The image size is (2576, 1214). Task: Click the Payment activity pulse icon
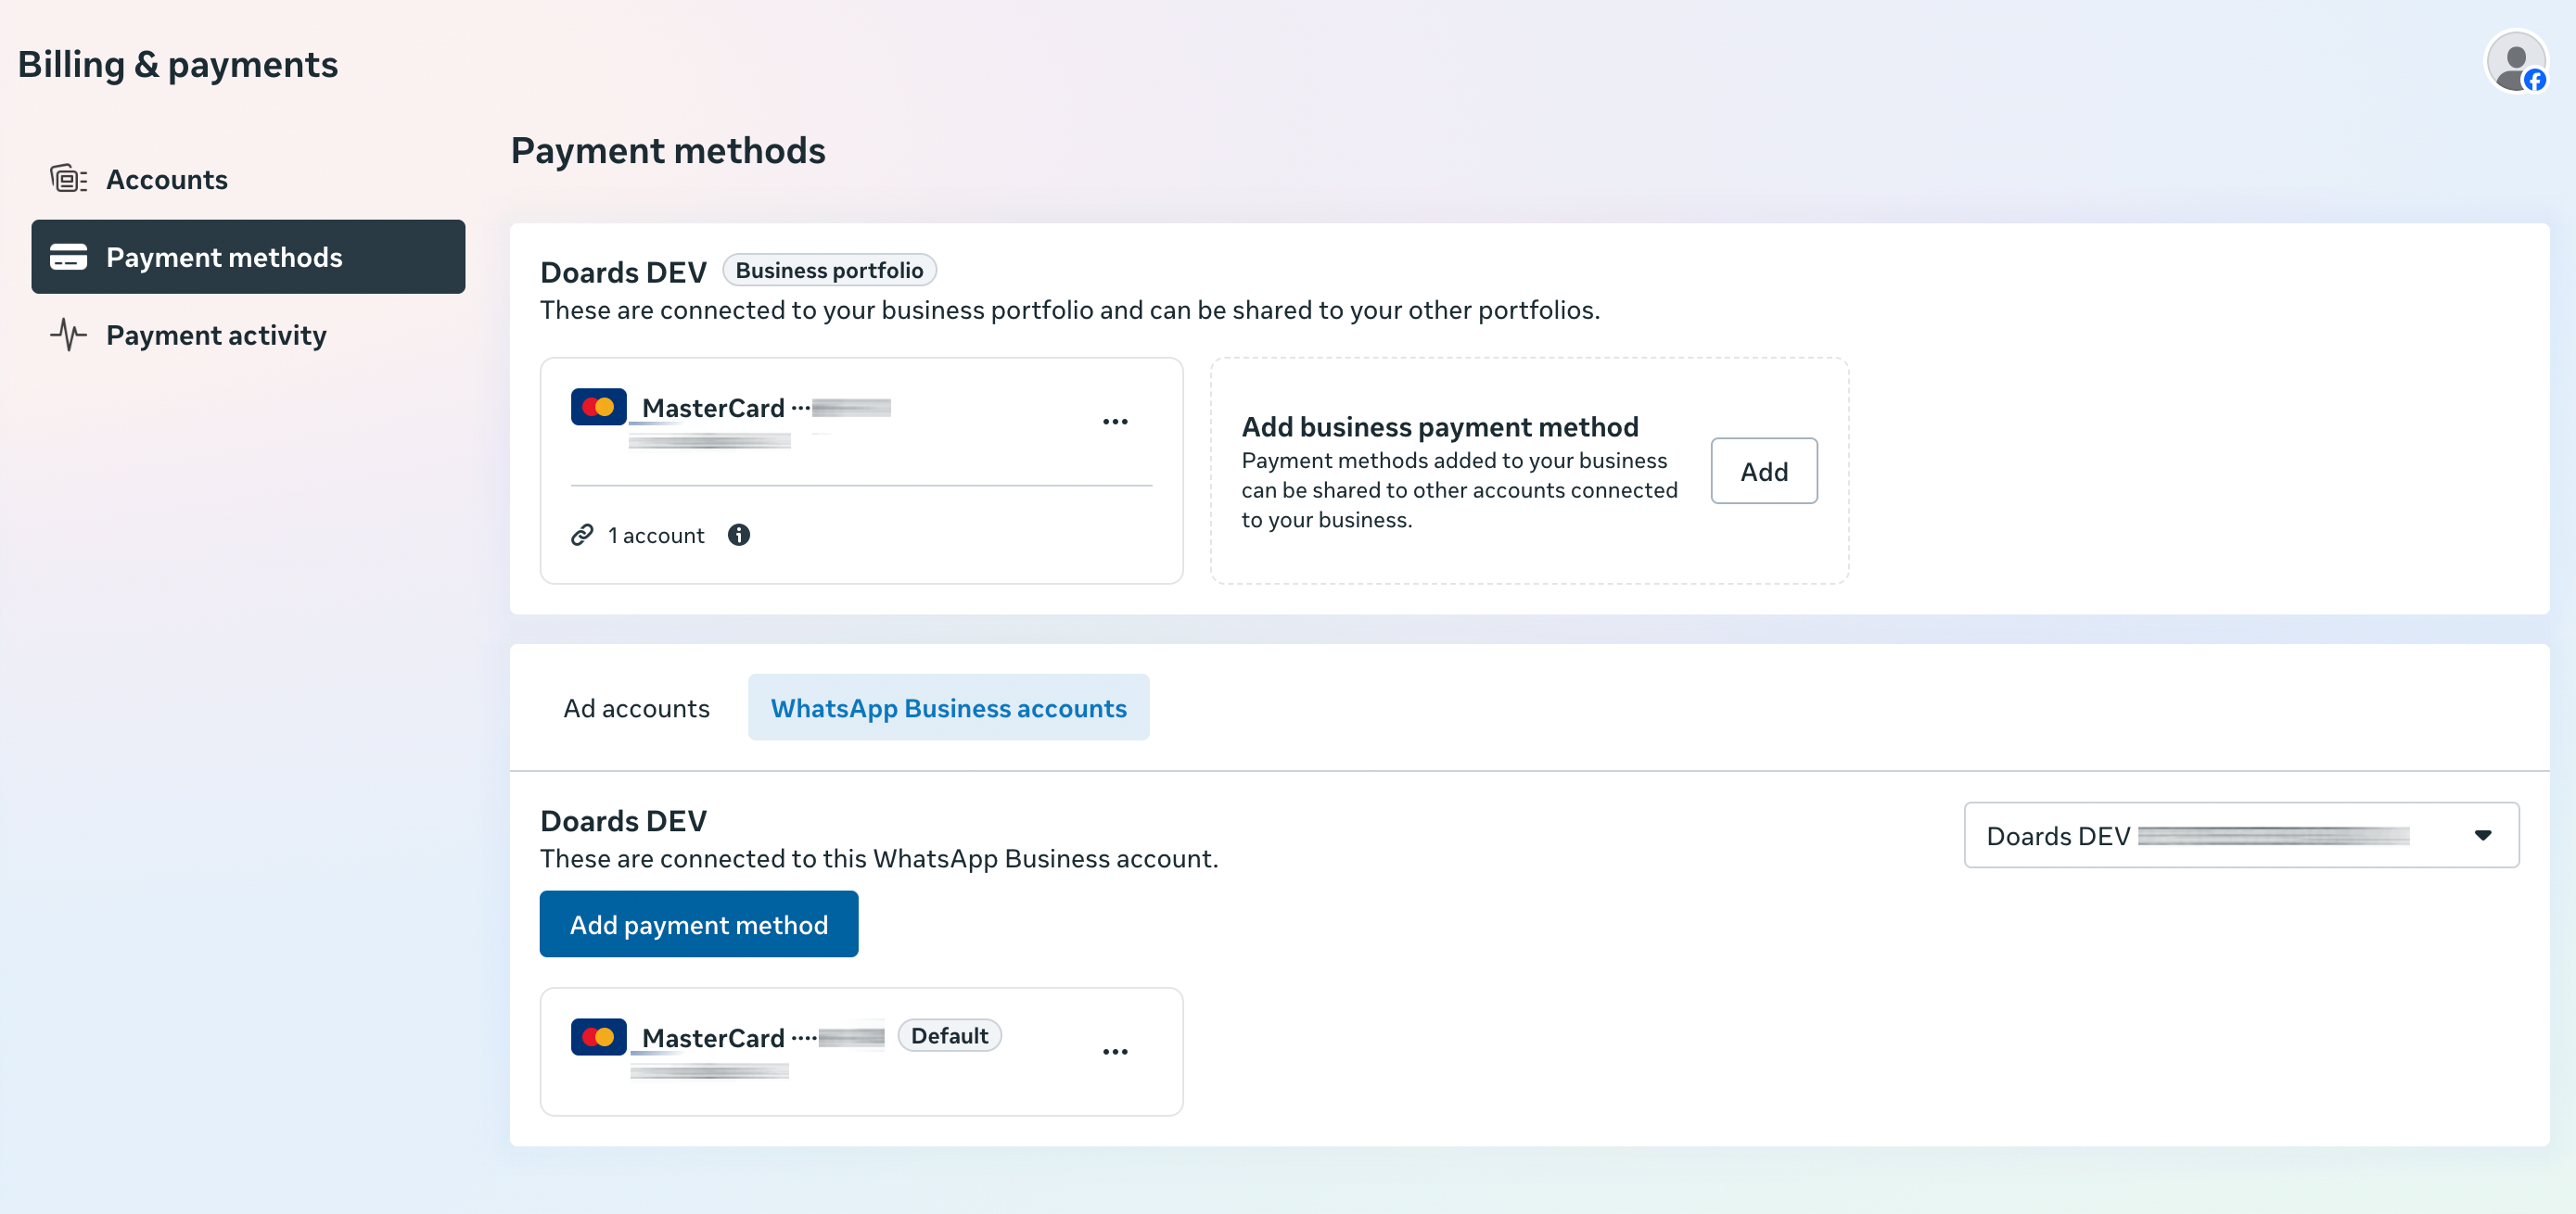[68, 335]
